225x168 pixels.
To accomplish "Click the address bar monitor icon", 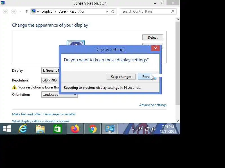I will point(33,11).
